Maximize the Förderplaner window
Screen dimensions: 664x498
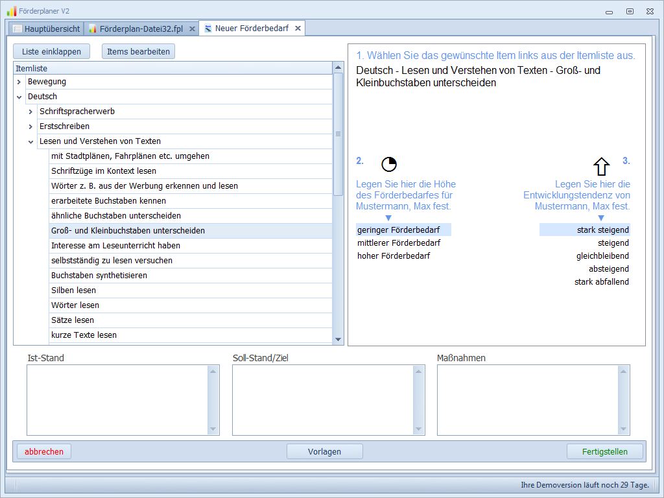(x=630, y=12)
